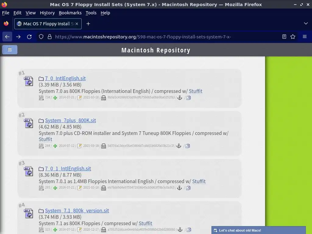The image size is (312, 234).
Task: Click SHA1 icon for System_7plus_800K.sit
Action: point(104,146)
